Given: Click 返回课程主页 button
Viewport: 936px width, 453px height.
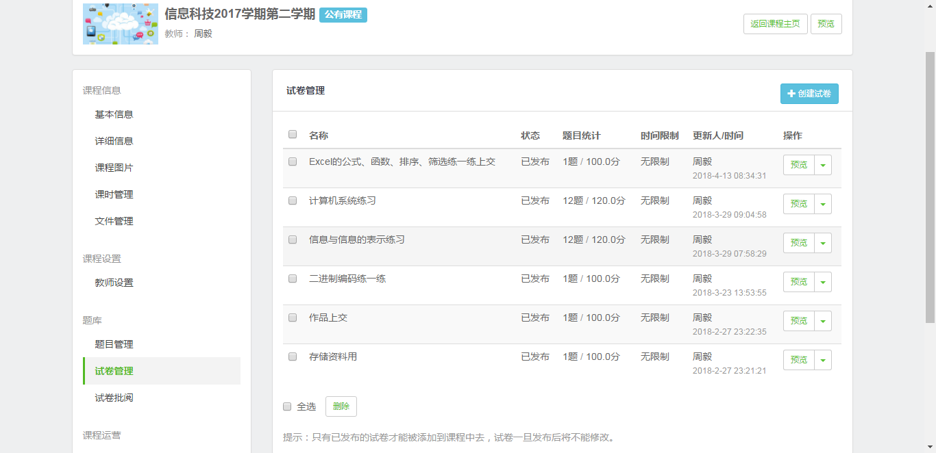Looking at the screenshot, I should pyautogui.click(x=775, y=24).
